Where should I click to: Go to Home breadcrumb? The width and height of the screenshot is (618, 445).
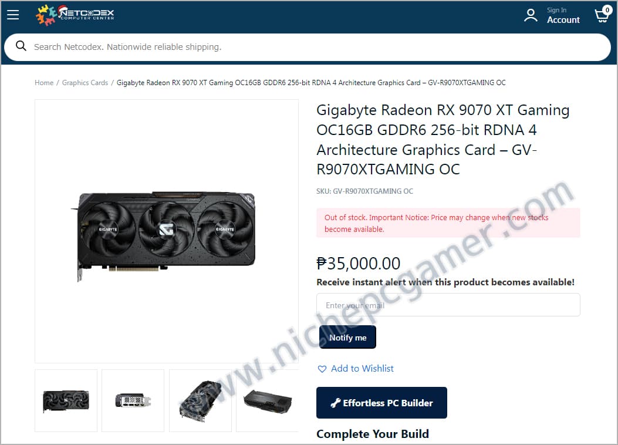pos(44,83)
